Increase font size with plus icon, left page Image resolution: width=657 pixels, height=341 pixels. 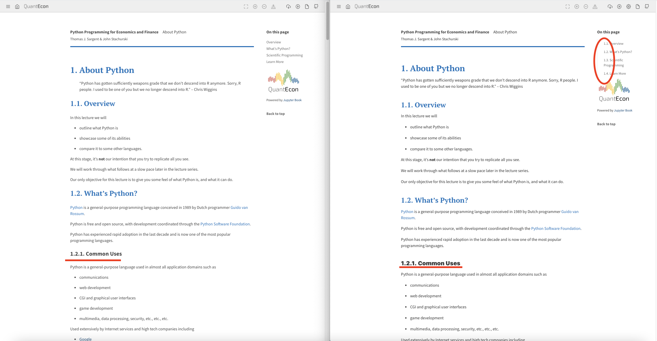click(255, 7)
